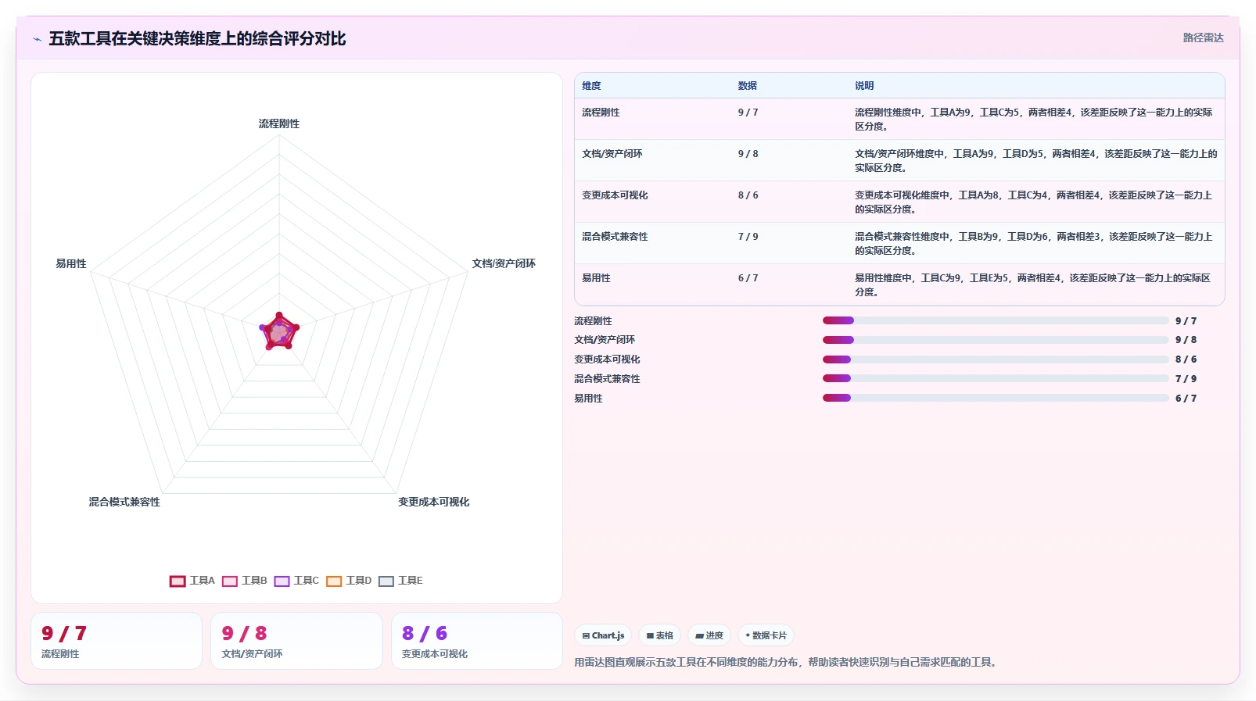Viewport: 1256px width, 701px height.
Task: Click the 易用性 radar axis label
Action: [x=71, y=263]
